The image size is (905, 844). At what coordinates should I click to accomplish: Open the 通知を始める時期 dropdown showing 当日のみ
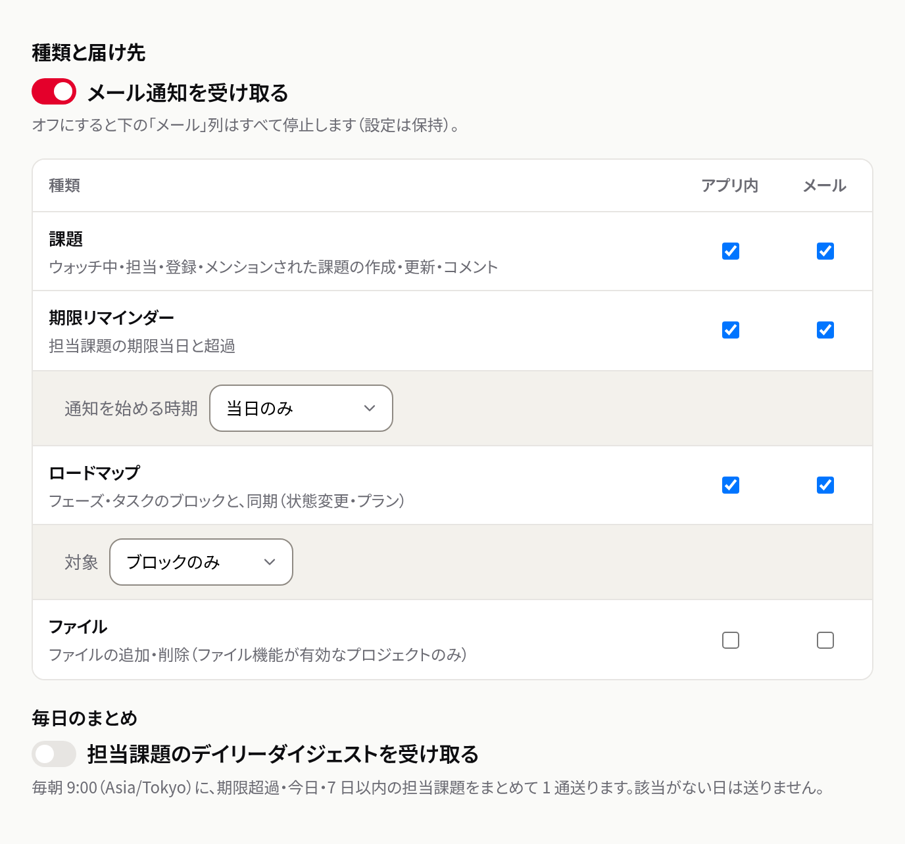point(301,408)
